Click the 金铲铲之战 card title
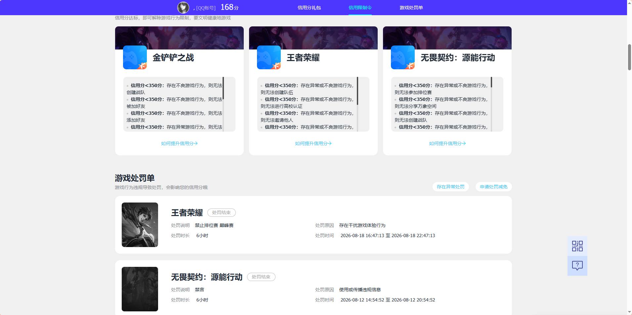The height and width of the screenshot is (315, 632). pos(173,58)
